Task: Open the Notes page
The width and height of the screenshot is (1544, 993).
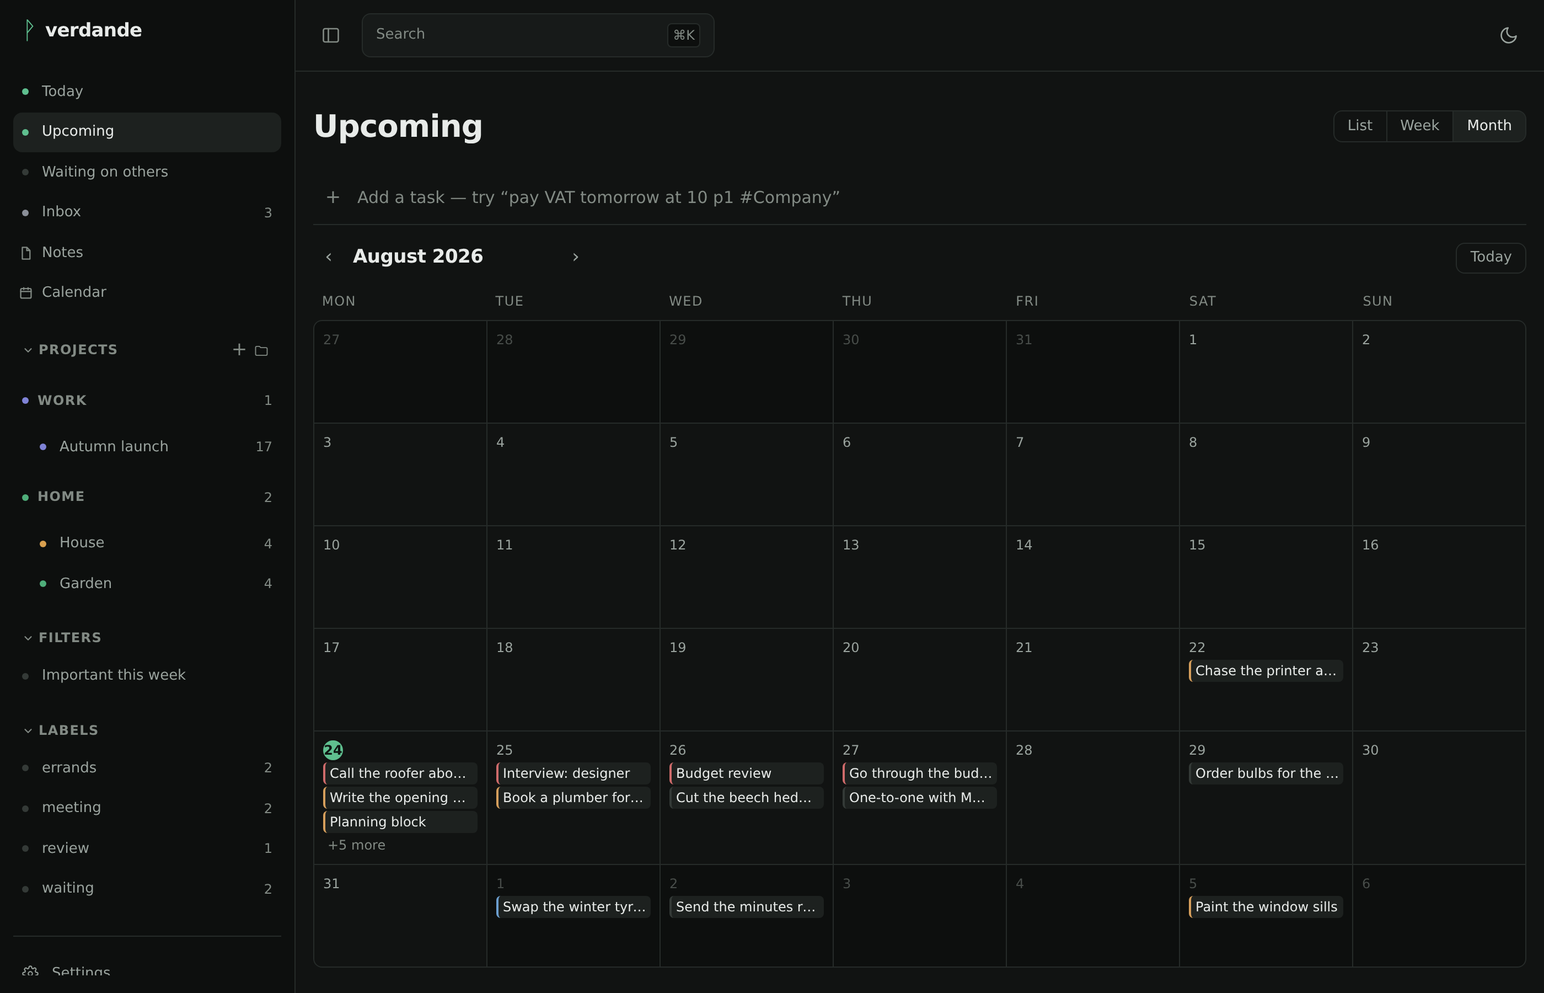Action: pyautogui.click(x=147, y=252)
